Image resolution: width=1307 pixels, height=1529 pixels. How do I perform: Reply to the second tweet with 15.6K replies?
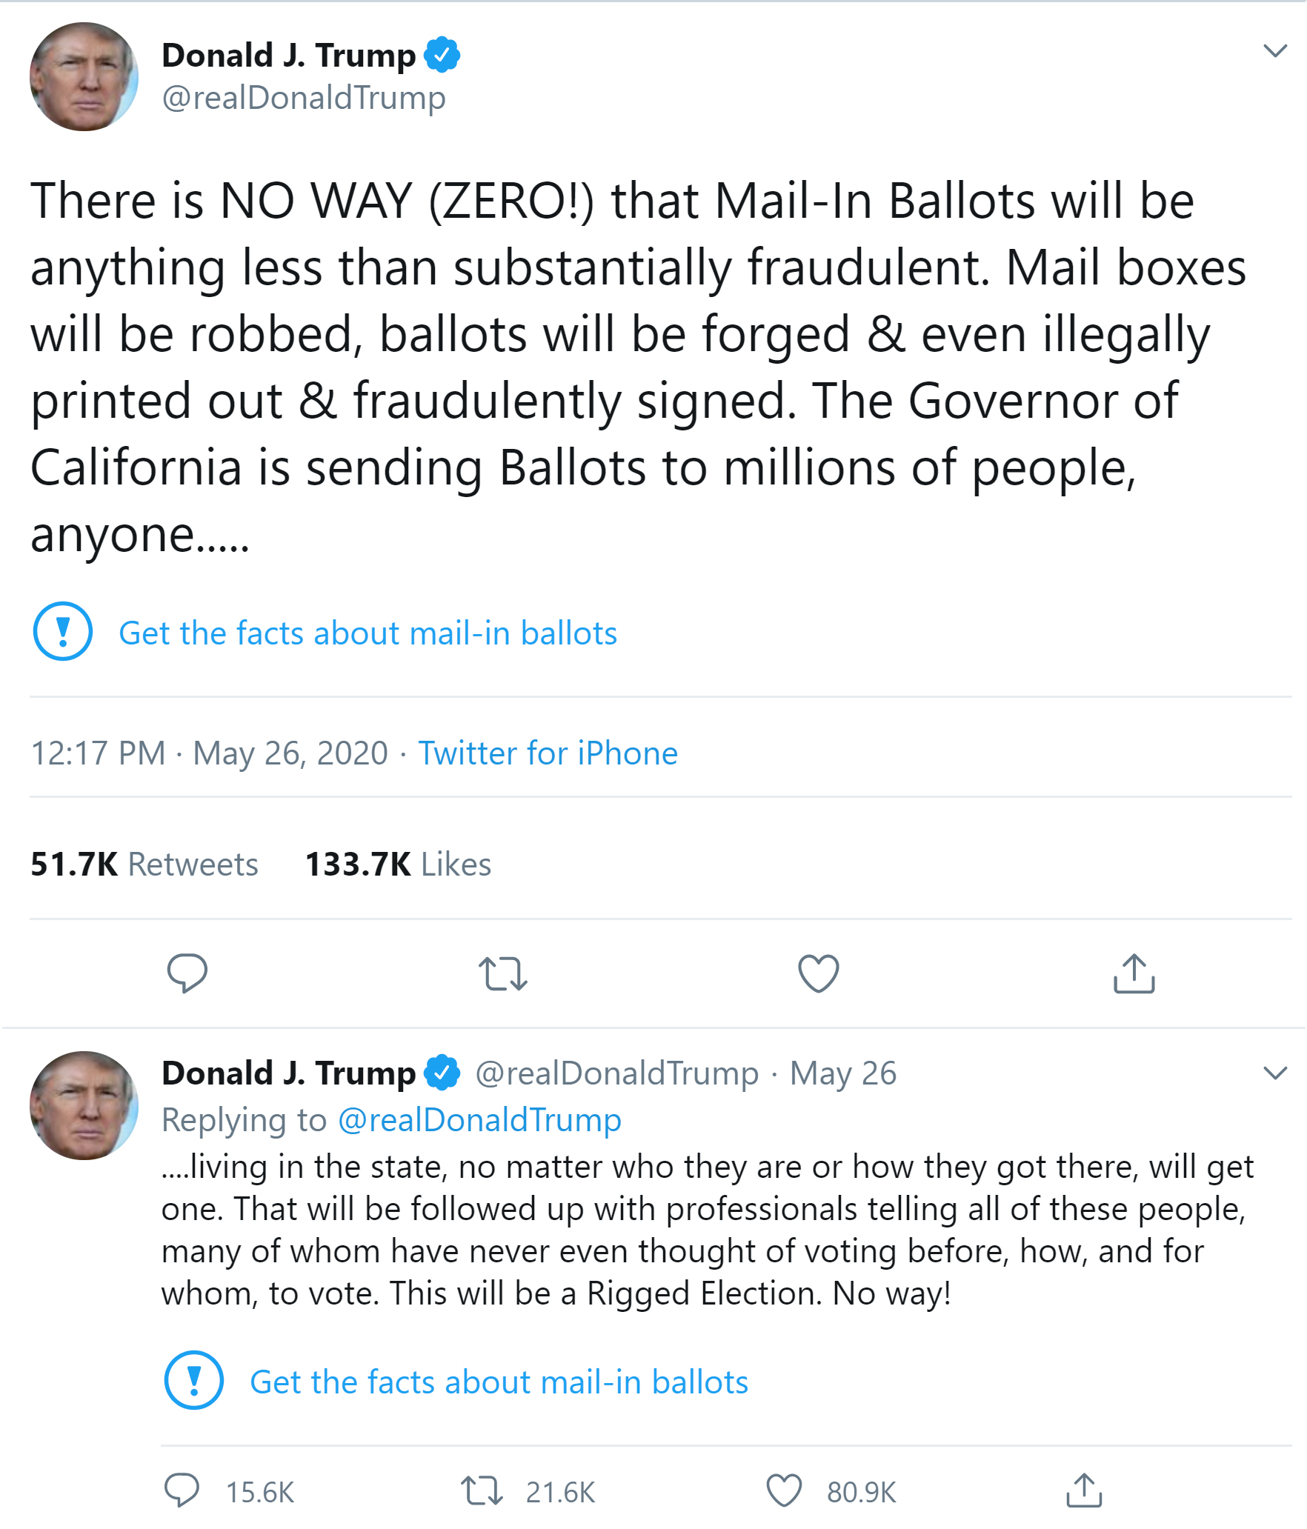coord(182,1490)
